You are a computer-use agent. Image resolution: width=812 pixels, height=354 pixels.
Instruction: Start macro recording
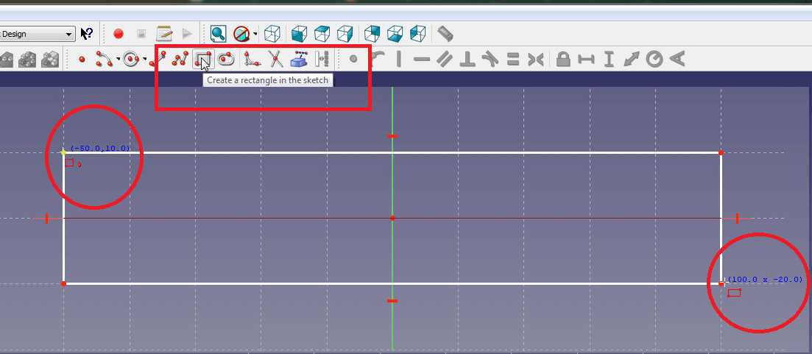point(119,34)
